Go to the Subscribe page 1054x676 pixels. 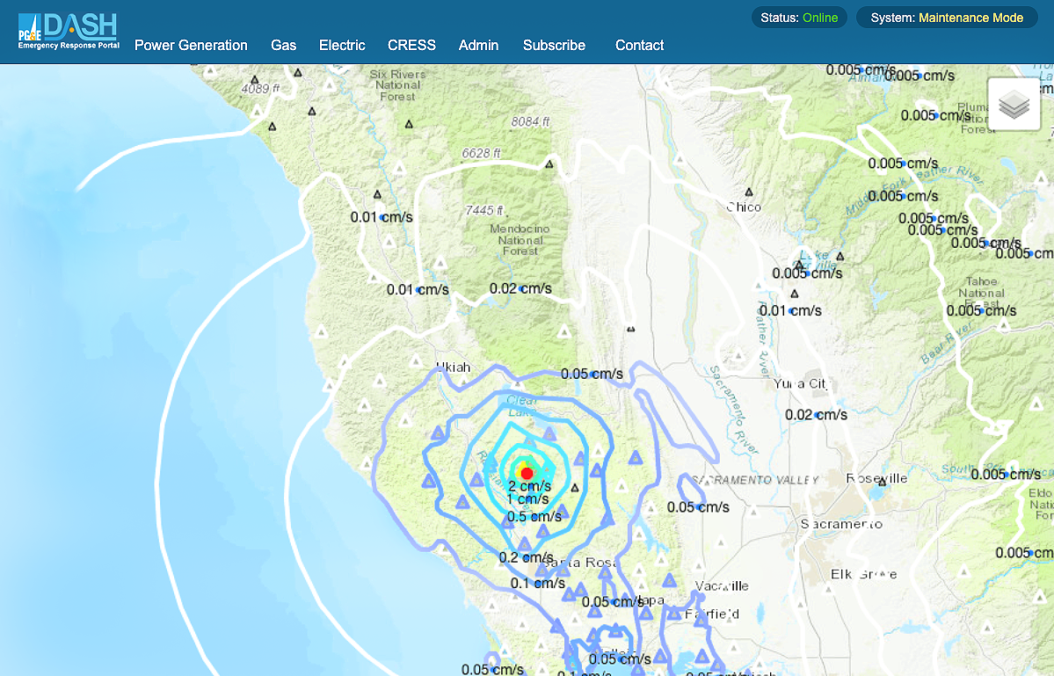[x=555, y=45]
